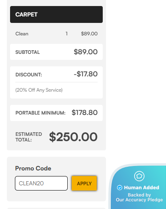166x209 pixels.
Task: Open the Human Added badge
Action: [138, 187]
